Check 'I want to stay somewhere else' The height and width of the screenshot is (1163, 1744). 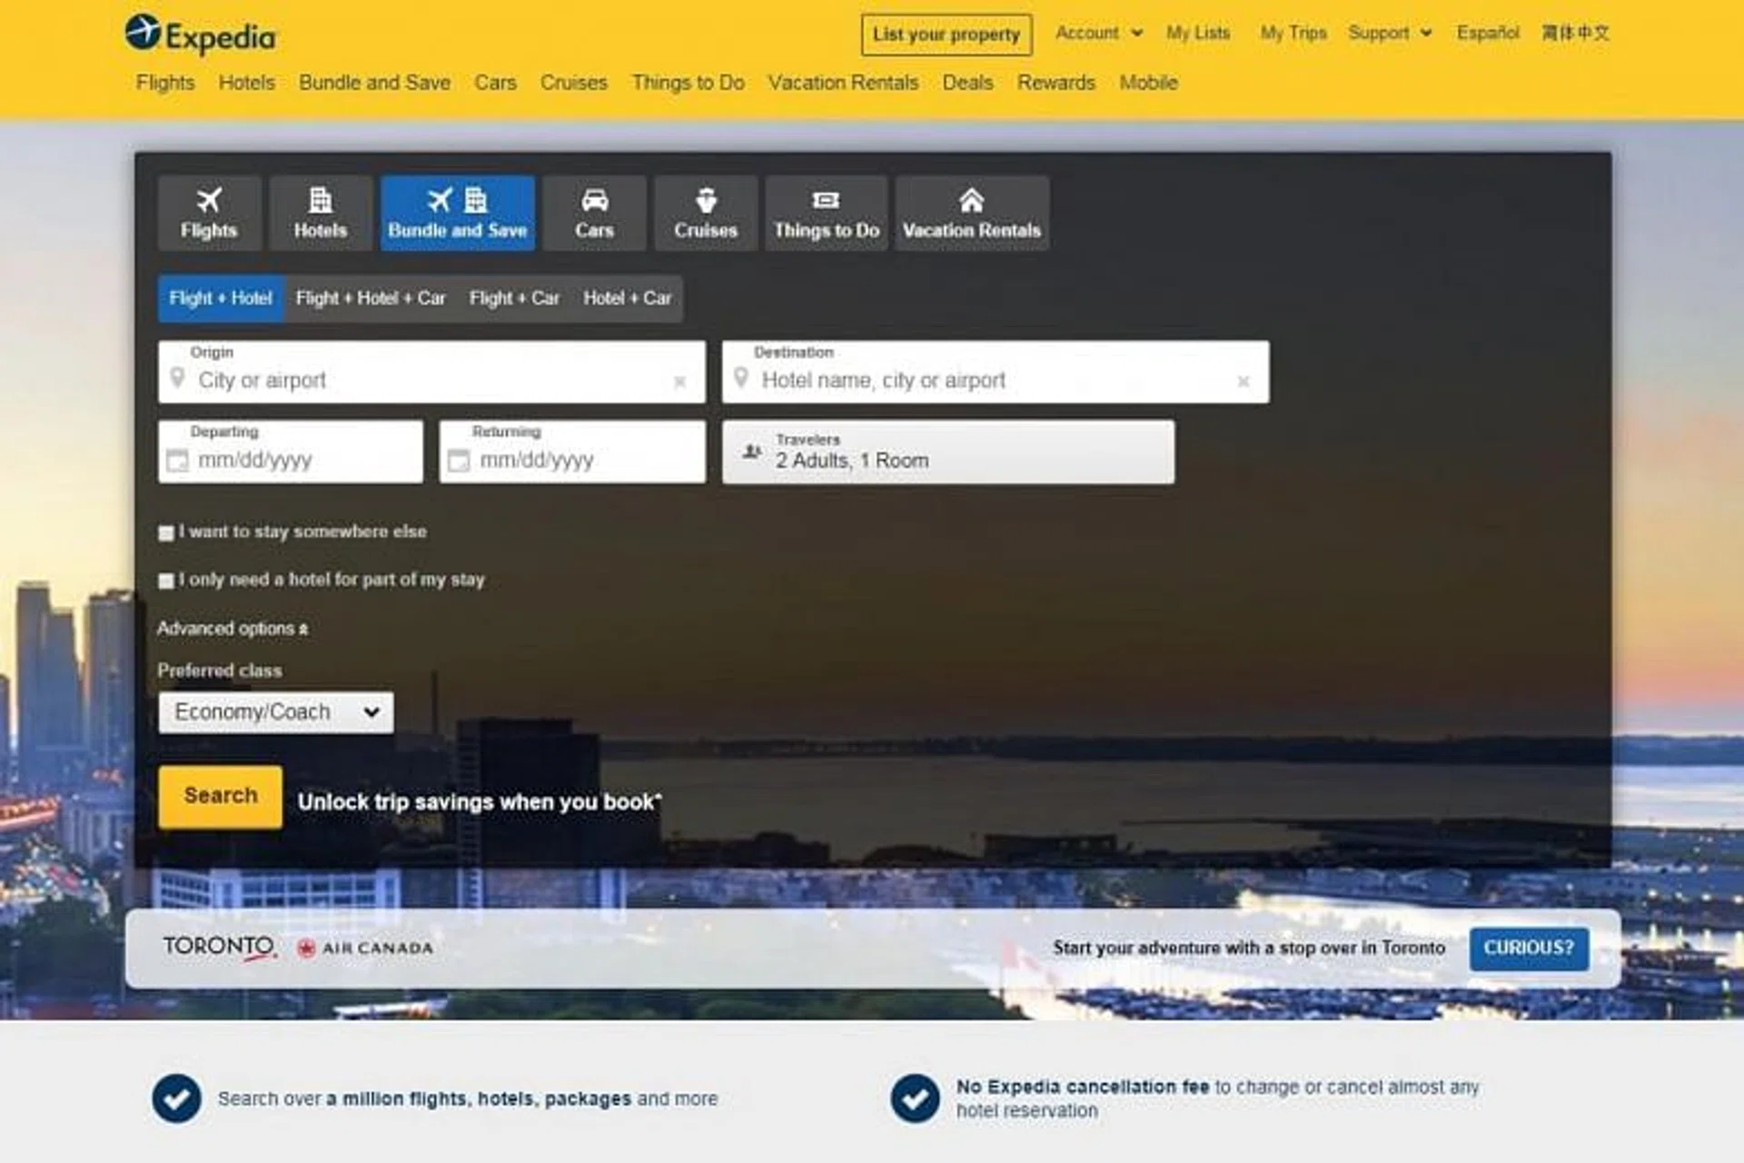click(x=166, y=533)
